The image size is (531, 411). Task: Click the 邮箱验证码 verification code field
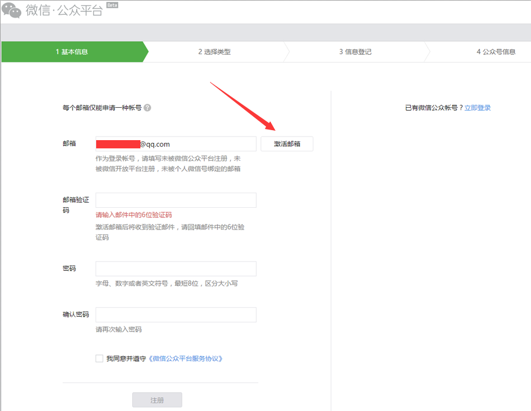click(x=176, y=200)
